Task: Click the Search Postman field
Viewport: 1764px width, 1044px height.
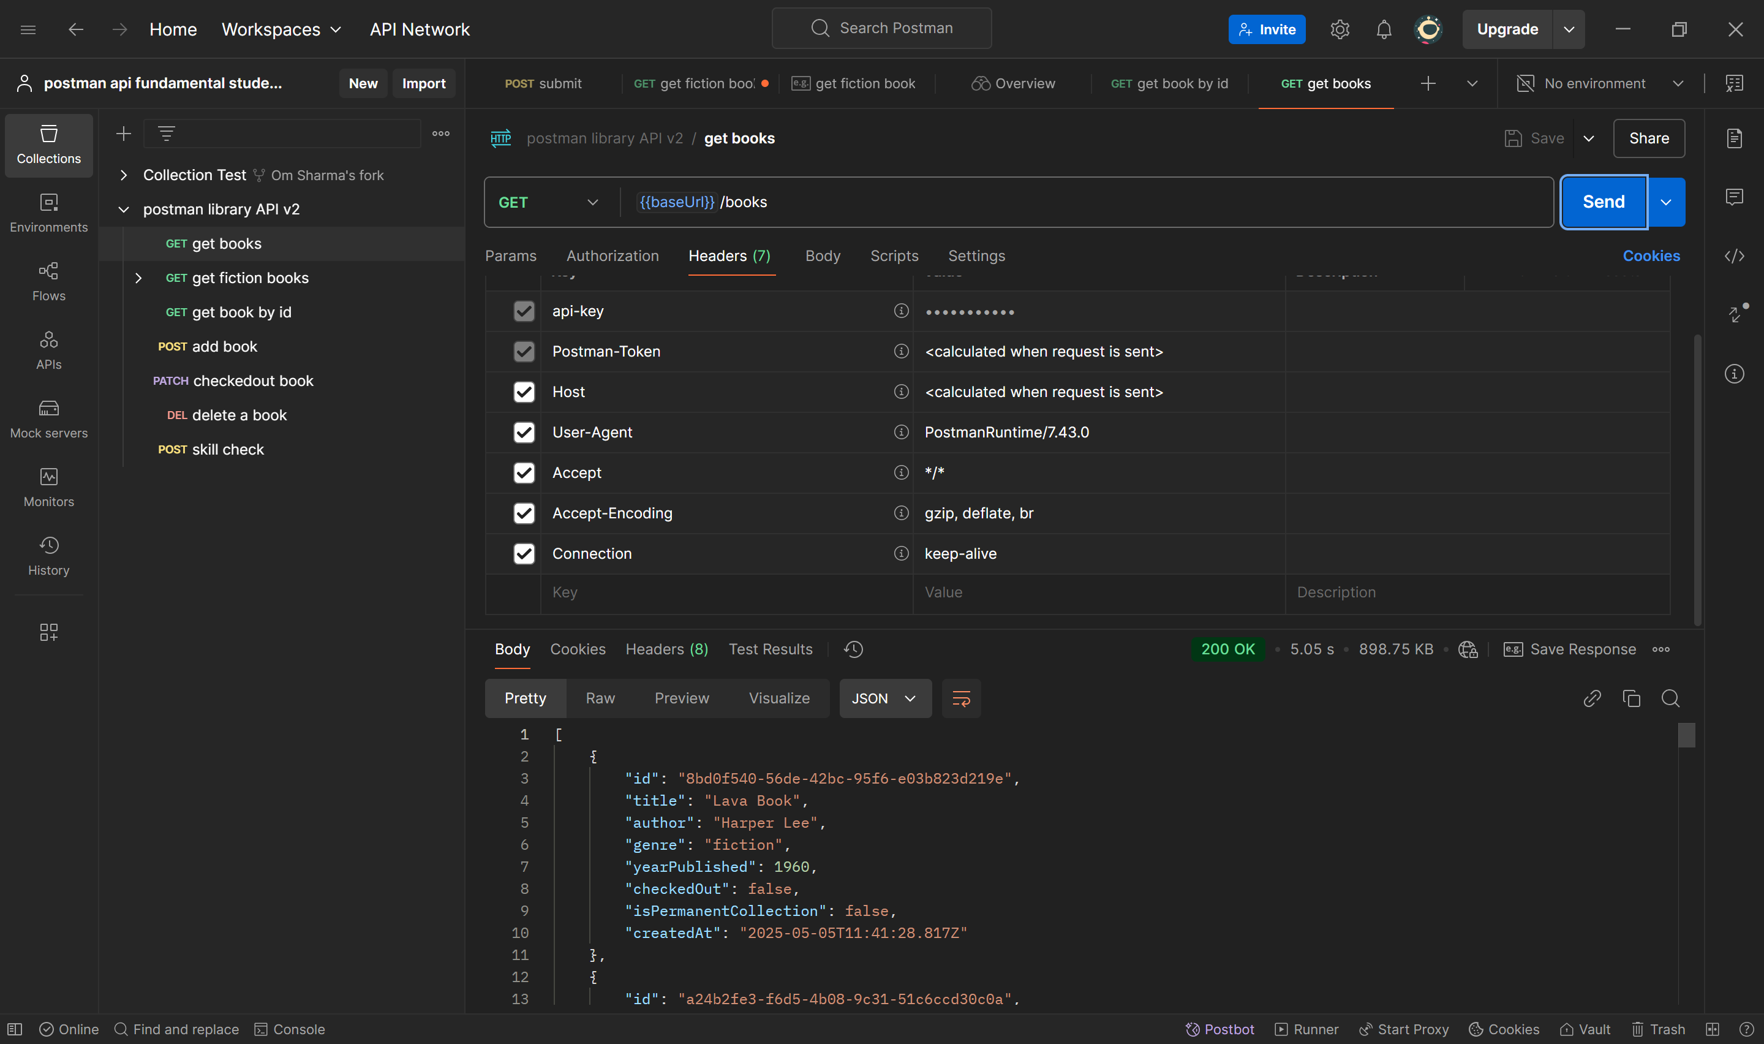Action: click(881, 28)
